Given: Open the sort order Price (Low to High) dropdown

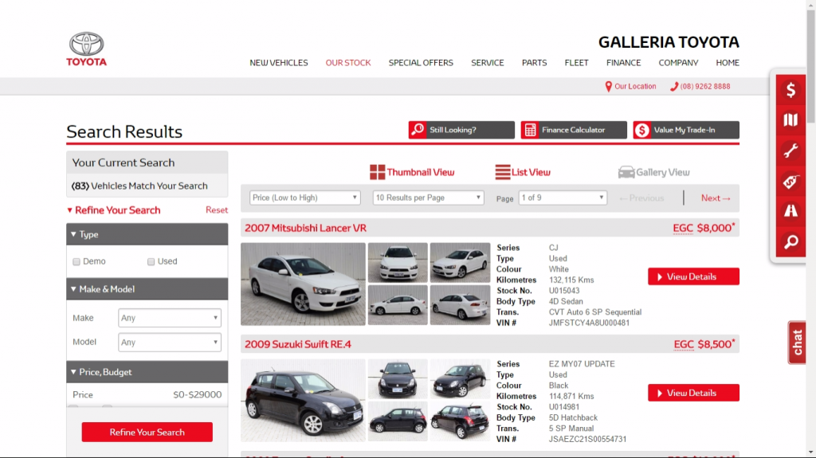Looking at the screenshot, I should [x=305, y=198].
